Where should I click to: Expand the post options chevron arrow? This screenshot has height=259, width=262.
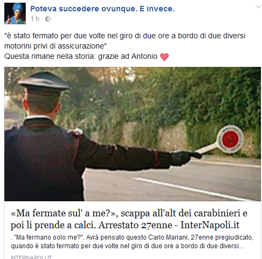[258, 7]
